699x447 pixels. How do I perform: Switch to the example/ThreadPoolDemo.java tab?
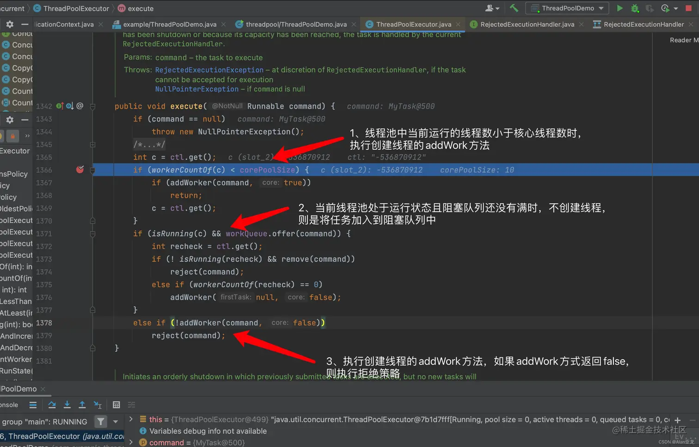click(x=170, y=24)
